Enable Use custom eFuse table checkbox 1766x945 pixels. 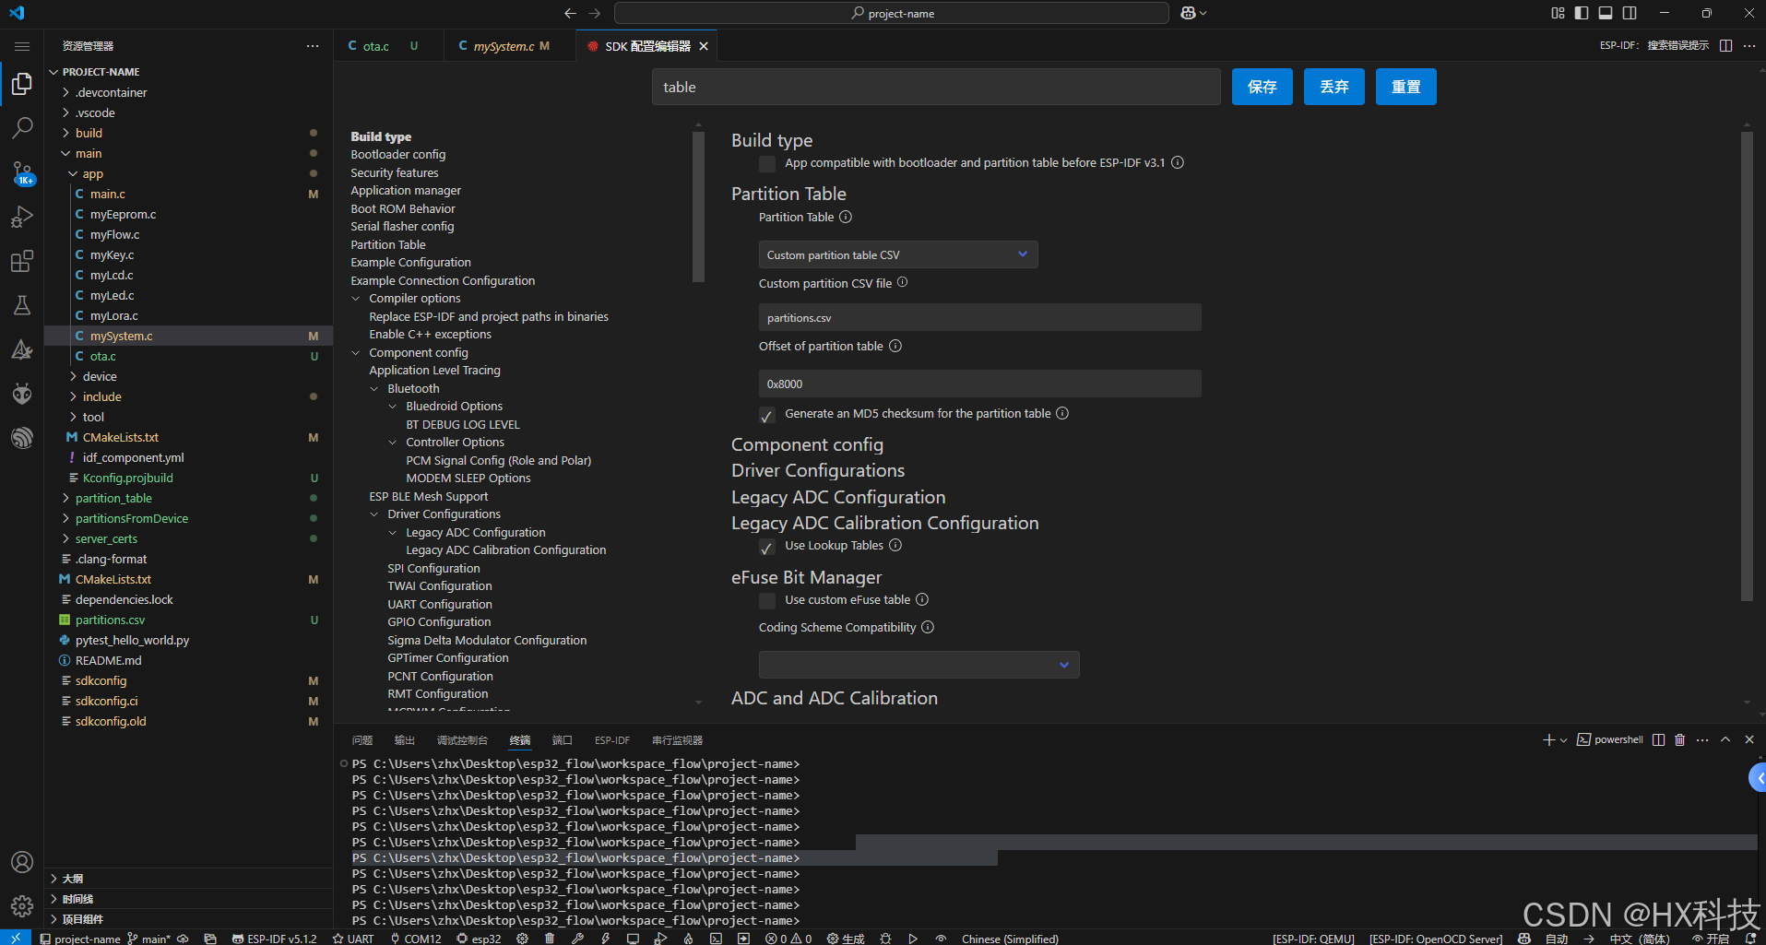[x=767, y=601]
